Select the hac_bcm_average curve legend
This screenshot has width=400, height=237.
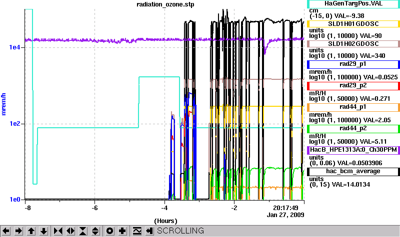point(353,172)
